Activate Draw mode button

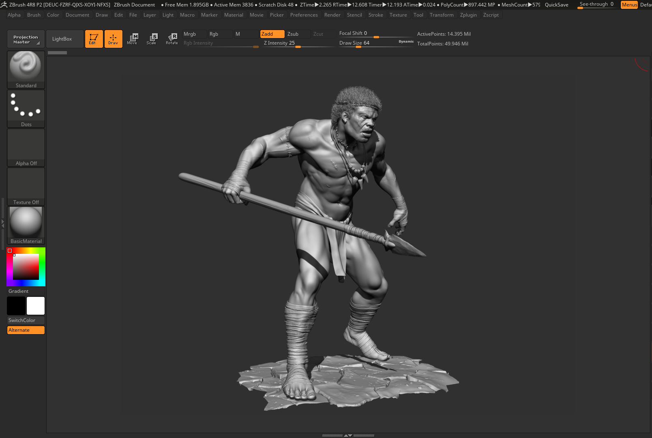114,39
